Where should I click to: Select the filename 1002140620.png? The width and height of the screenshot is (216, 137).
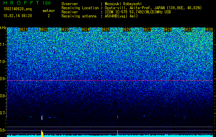click(x=18, y=9)
